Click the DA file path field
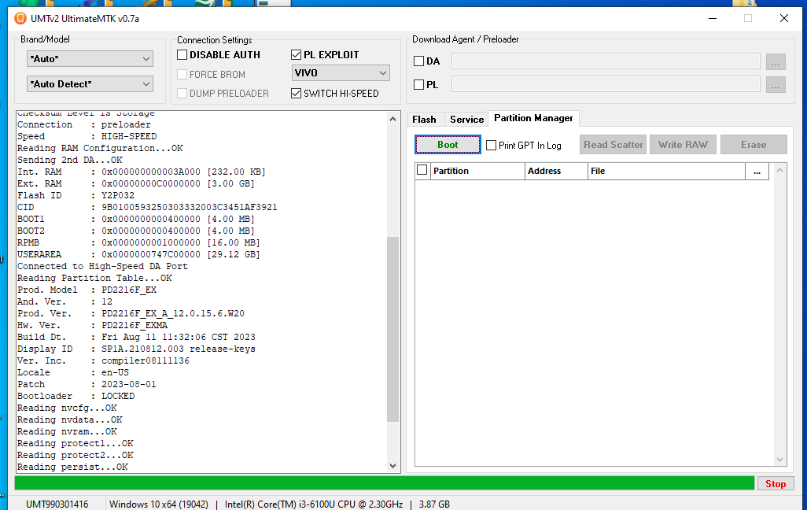This screenshot has height=510, width=807. tap(605, 61)
